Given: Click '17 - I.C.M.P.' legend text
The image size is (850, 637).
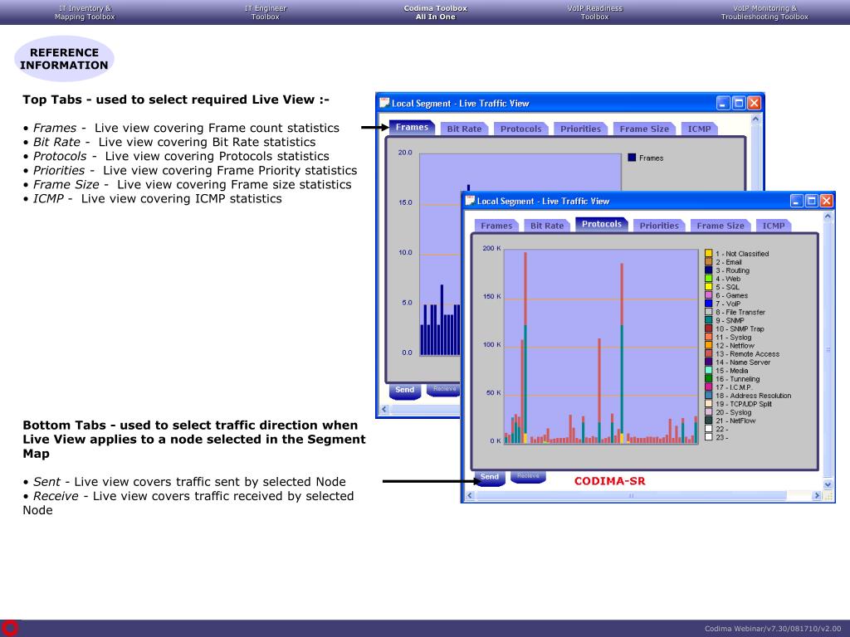Looking at the screenshot, I should coord(734,387).
